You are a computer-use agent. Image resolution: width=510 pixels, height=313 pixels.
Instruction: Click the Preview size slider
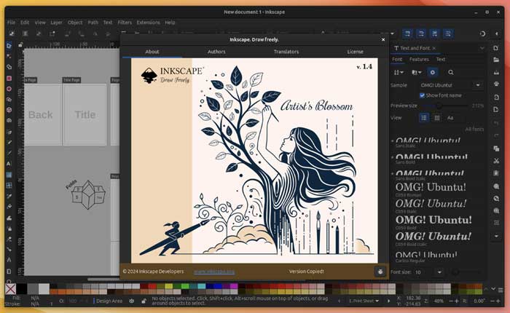(x=445, y=106)
